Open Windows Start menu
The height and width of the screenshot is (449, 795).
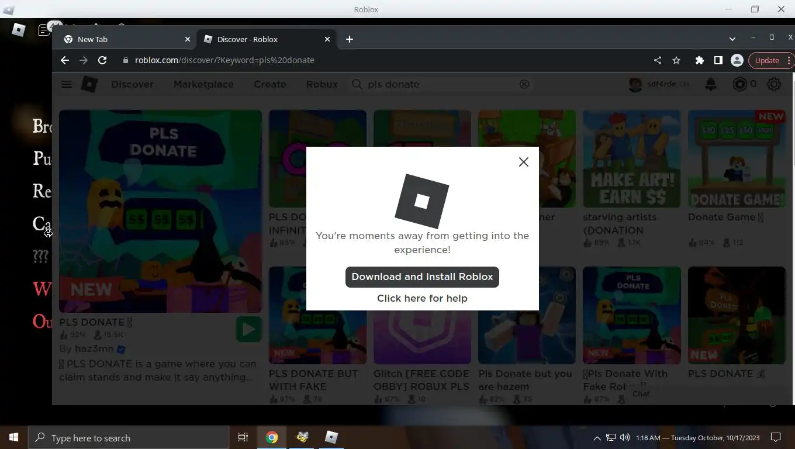click(14, 437)
